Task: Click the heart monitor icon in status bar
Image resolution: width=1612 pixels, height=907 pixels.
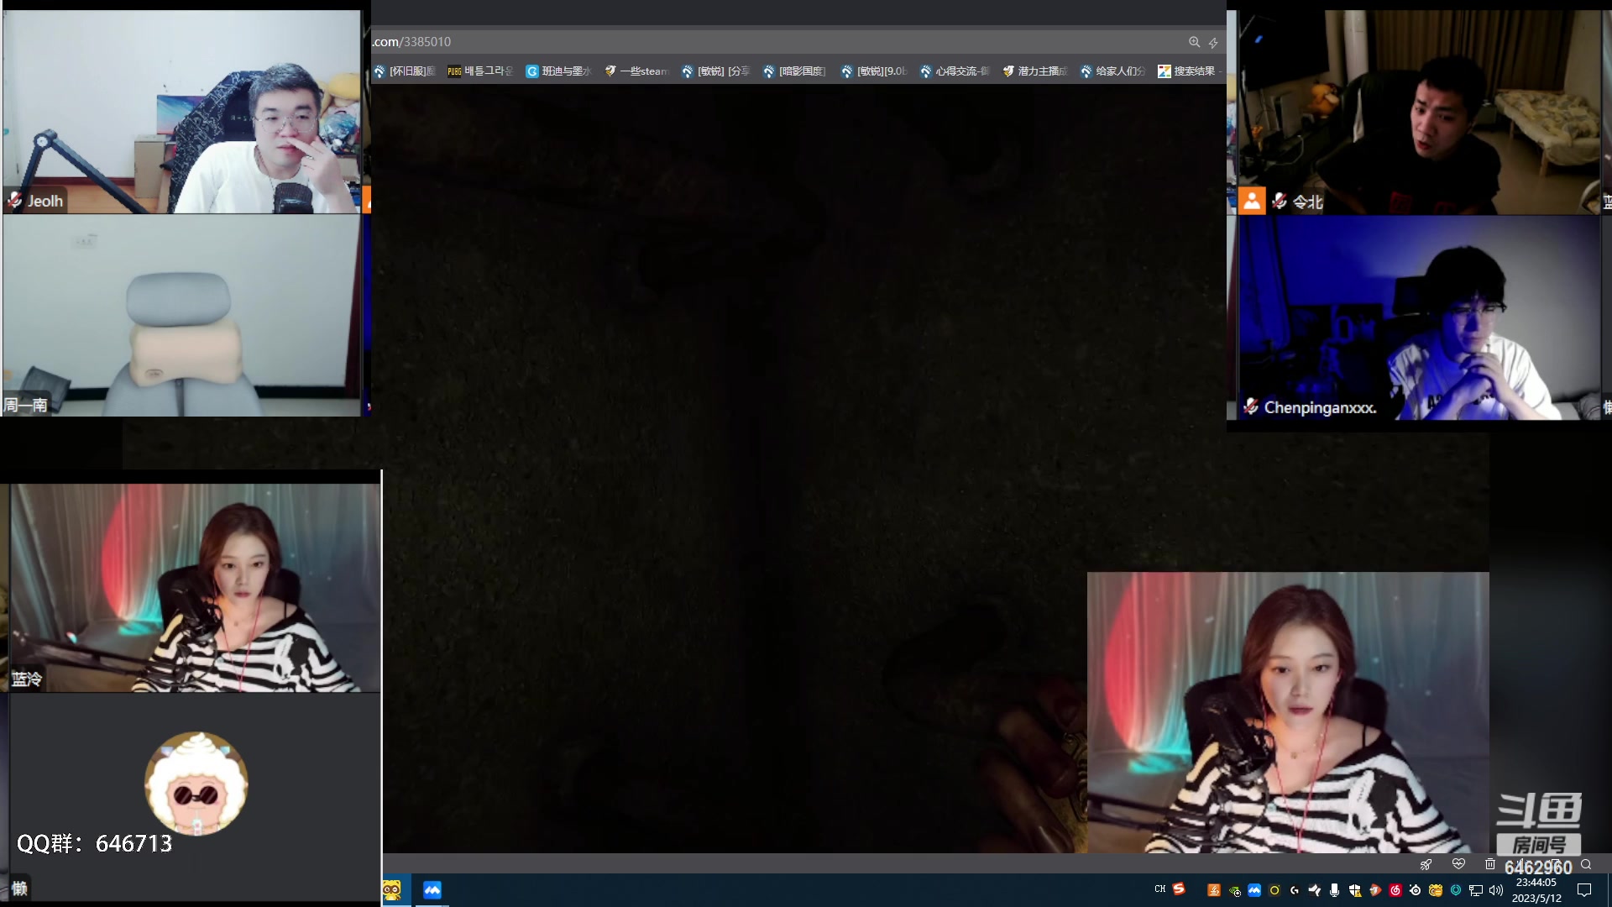Action: [1458, 864]
